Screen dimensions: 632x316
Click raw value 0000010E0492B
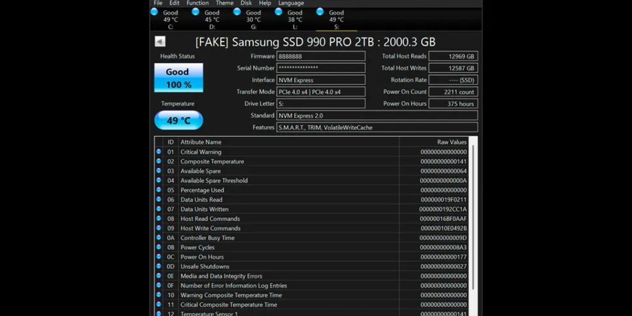click(444, 228)
